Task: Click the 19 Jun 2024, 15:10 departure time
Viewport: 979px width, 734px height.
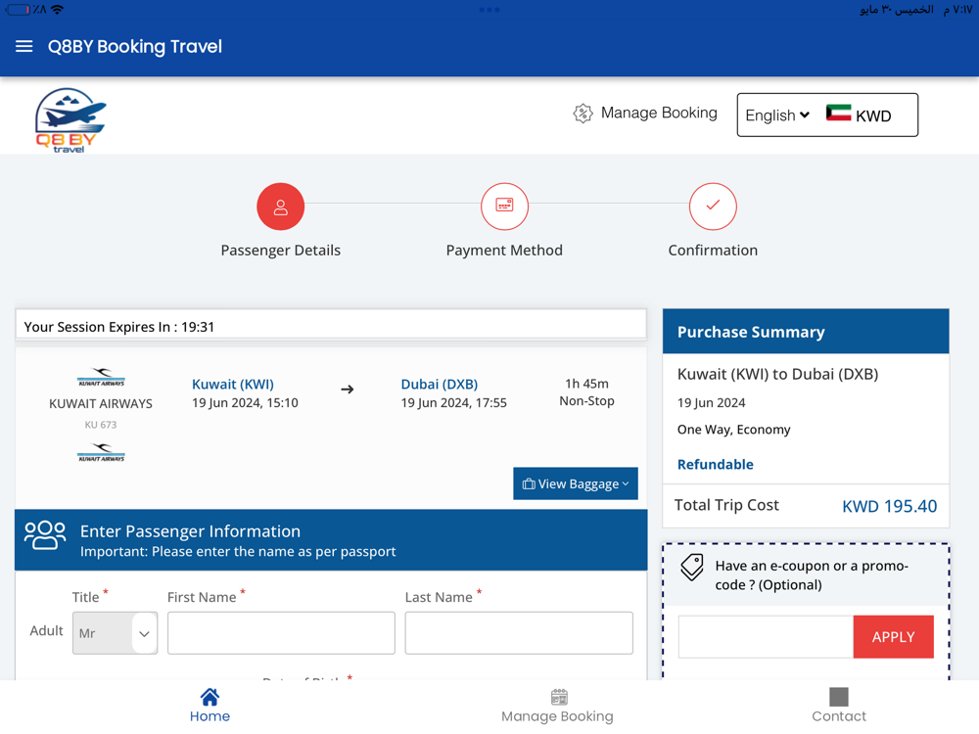Action: (245, 403)
